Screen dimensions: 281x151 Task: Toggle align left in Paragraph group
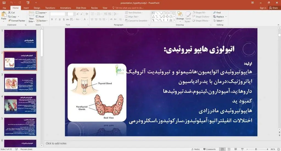click(92, 19)
